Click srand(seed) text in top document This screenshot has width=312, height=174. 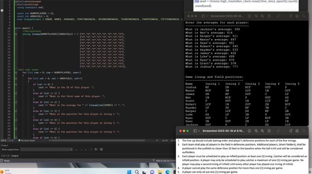pyautogui.click(x=203, y=6)
